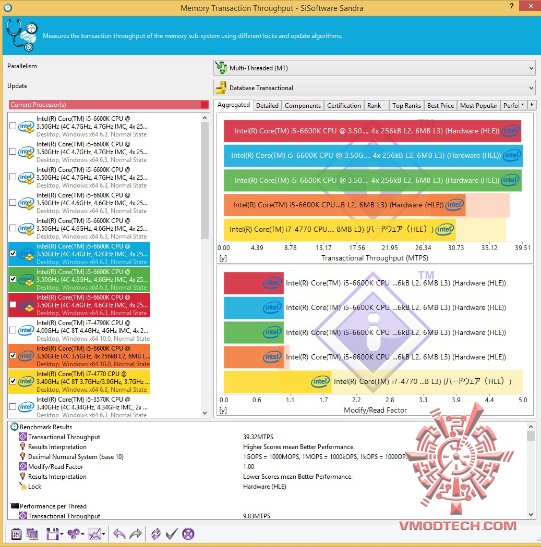Click the tab strip scroll-right arrow

pos(532,104)
